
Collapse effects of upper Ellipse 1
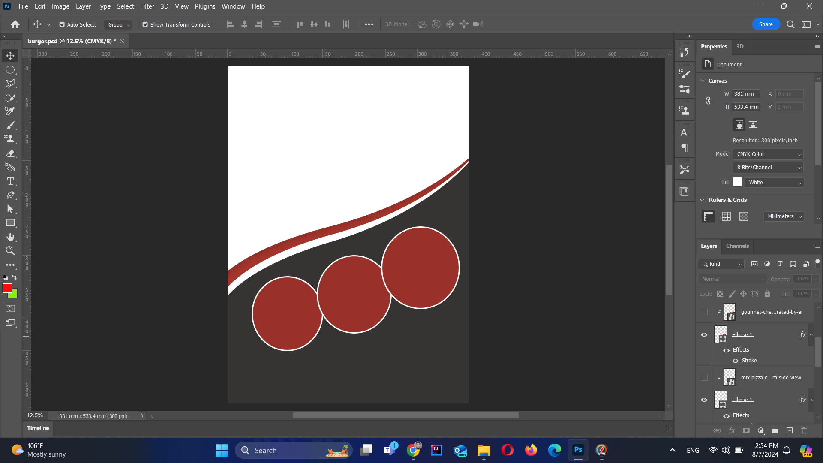point(811,335)
